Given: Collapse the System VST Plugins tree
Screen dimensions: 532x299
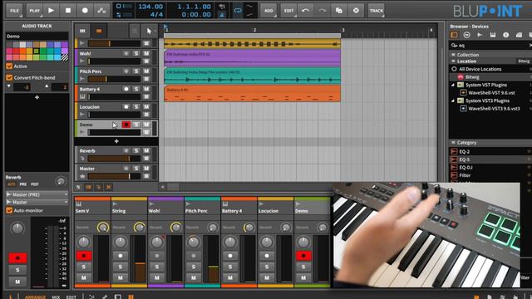Looking at the screenshot, I should coord(452,85).
